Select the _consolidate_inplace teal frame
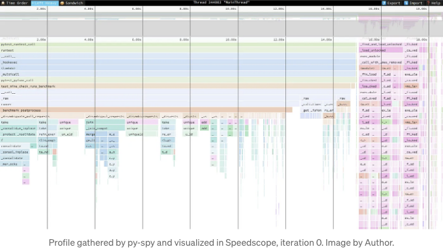 coord(19,128)
